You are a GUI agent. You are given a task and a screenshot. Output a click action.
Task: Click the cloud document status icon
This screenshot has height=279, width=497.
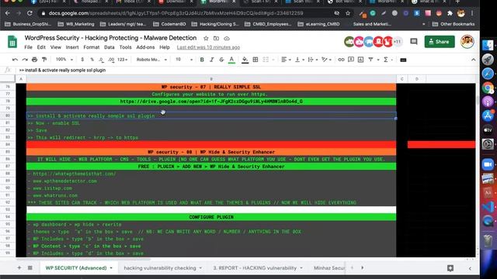click(x=227, y=38)
